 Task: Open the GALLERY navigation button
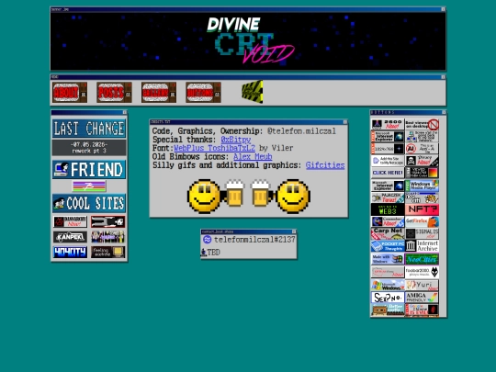tap(159, 93)
